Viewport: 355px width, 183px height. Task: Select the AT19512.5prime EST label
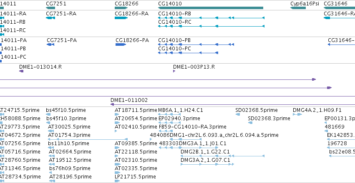[x=70, y=160]
